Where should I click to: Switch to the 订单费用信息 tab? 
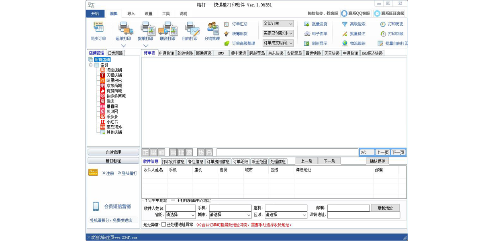[x=218, y=161]
